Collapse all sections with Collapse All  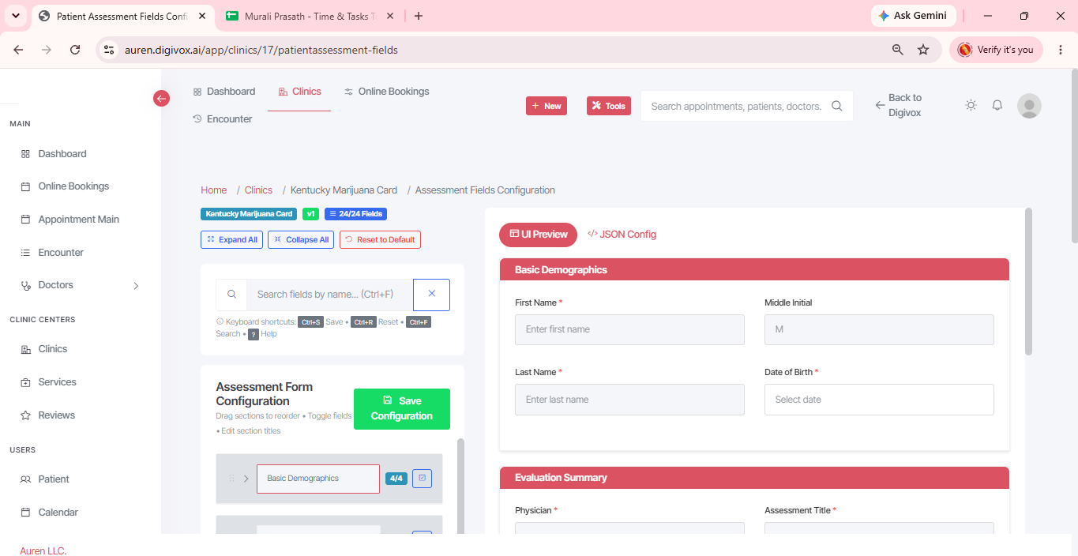tap(301, 239)
